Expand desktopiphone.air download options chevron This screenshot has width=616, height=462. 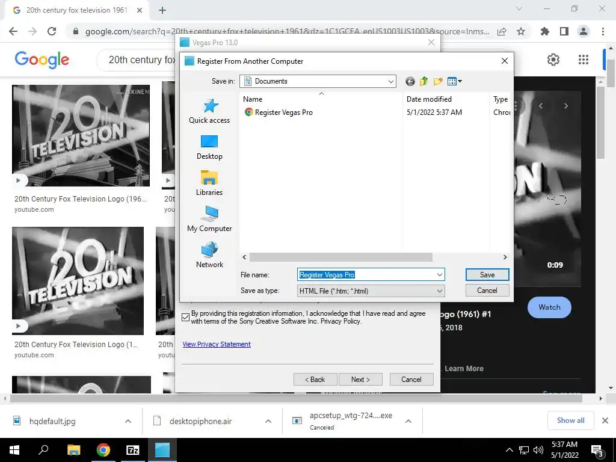point(268,421)
